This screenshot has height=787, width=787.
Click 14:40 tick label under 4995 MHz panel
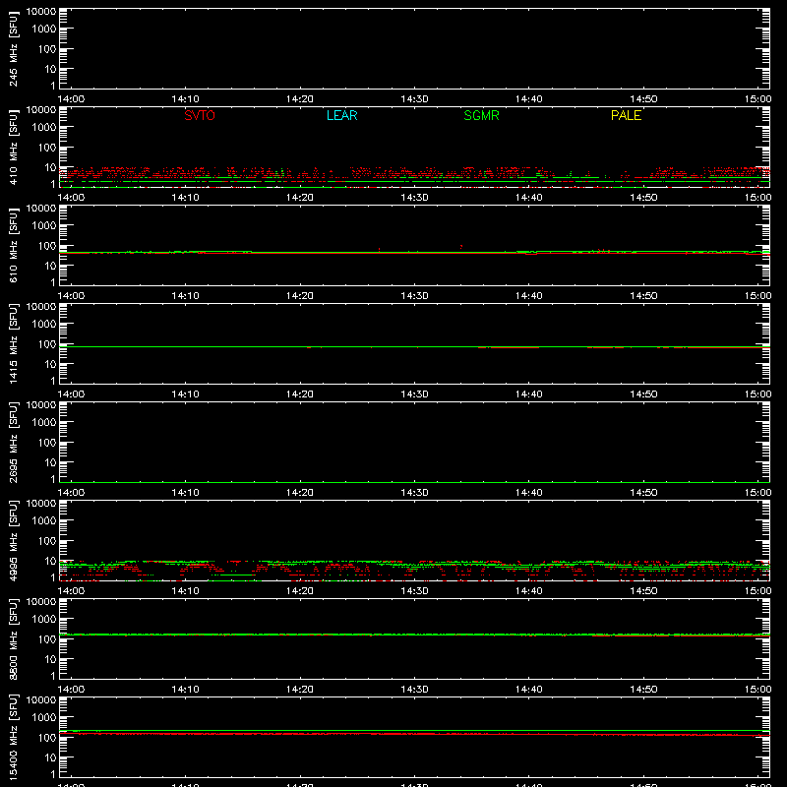tap(529, 591)
